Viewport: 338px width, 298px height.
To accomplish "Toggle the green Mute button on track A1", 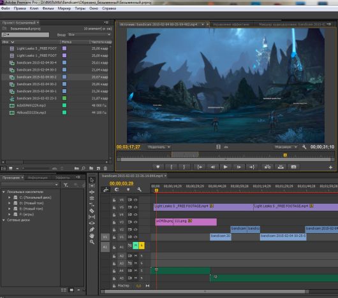I will (136, 246).
